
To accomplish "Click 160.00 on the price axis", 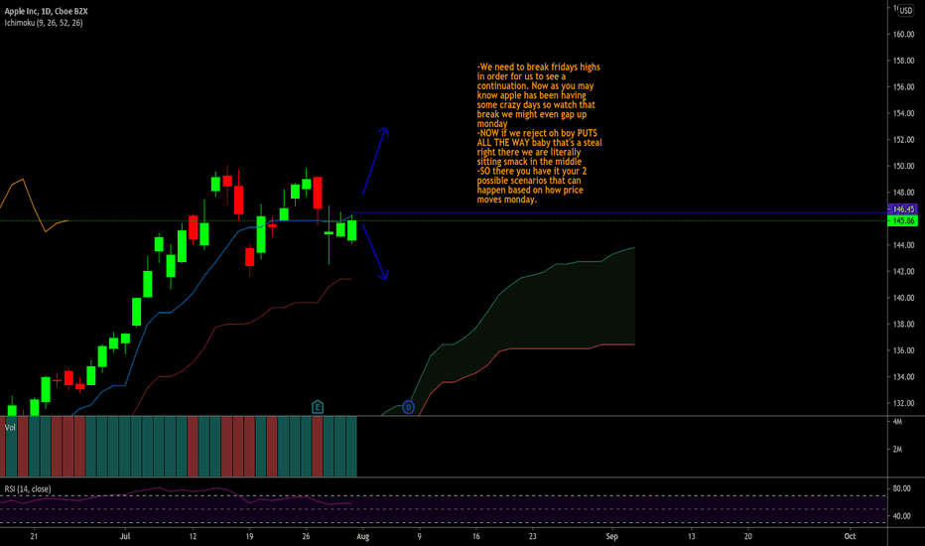I will click(903, 34).
